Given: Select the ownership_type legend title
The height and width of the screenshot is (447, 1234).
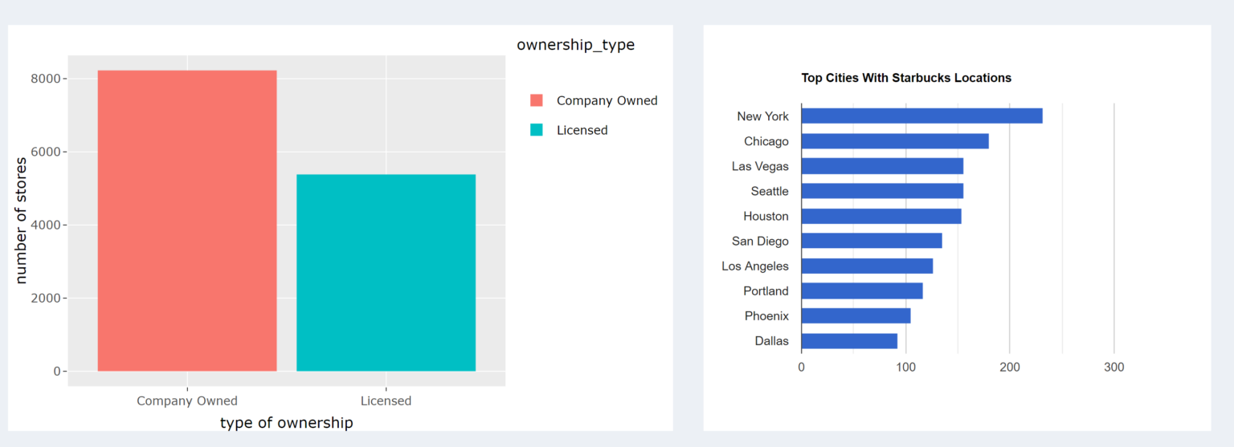Looking at the screenshot, I should click(575, 45).
